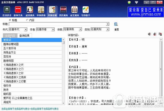Open the 成语词典 idiom dictionary
Image resolution: width=164 pixels, height=111 pixels.
[x=30, y=12]
